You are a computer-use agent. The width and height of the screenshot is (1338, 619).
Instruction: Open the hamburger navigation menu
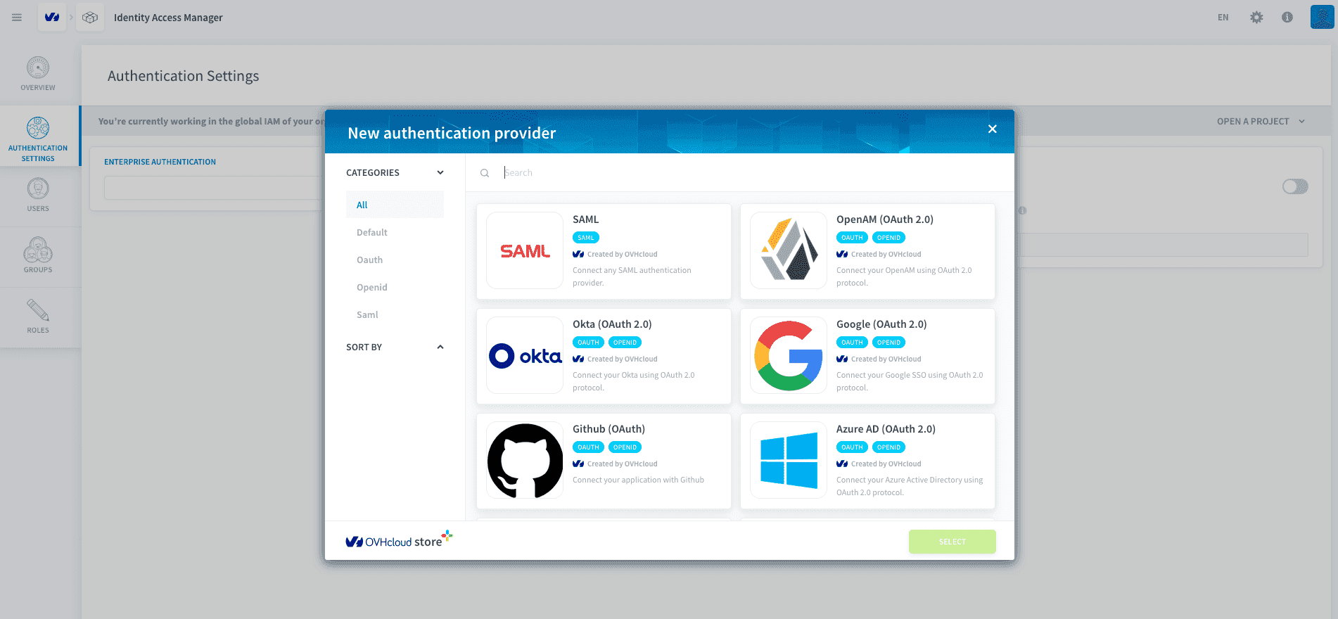pos(17,18)
